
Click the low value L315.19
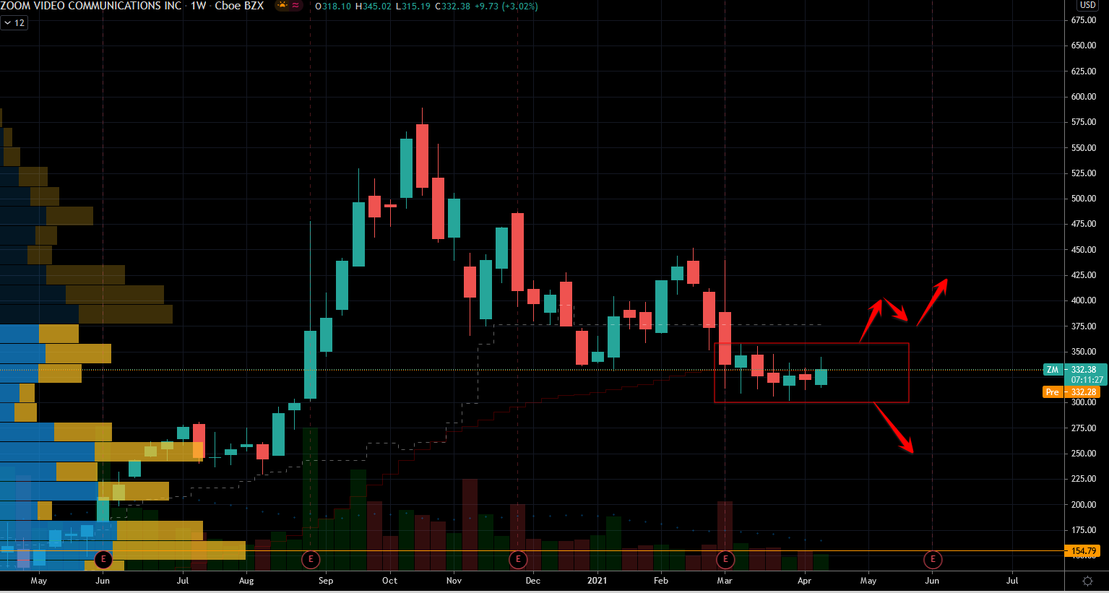[x=414, y=7]
